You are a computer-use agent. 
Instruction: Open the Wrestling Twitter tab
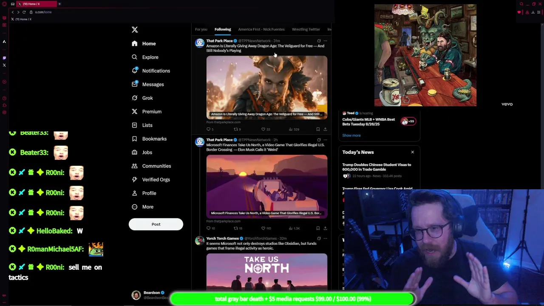pyautogui.click(x=306, y=29)
